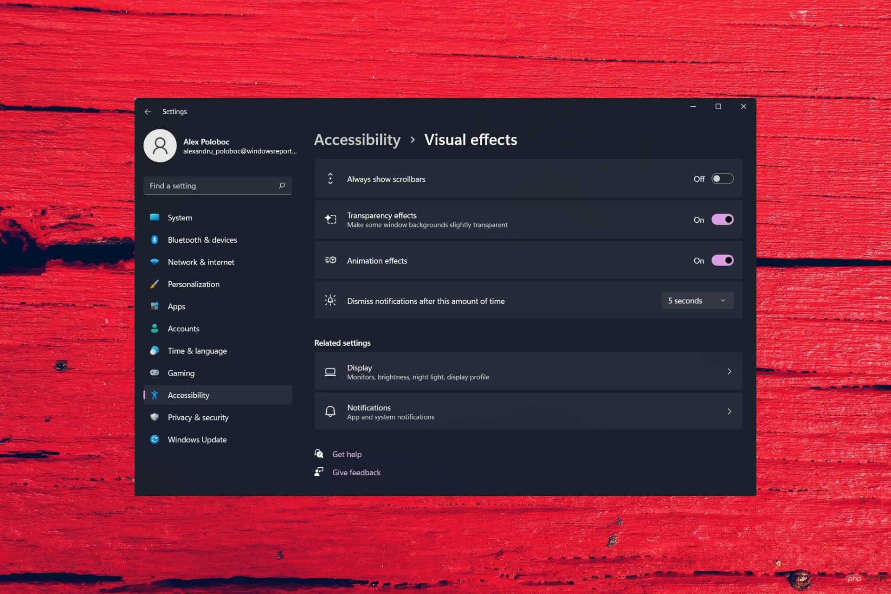The image size is (891, 594).
Task: Click the Privacy & security icon
Action: point(155,417)
